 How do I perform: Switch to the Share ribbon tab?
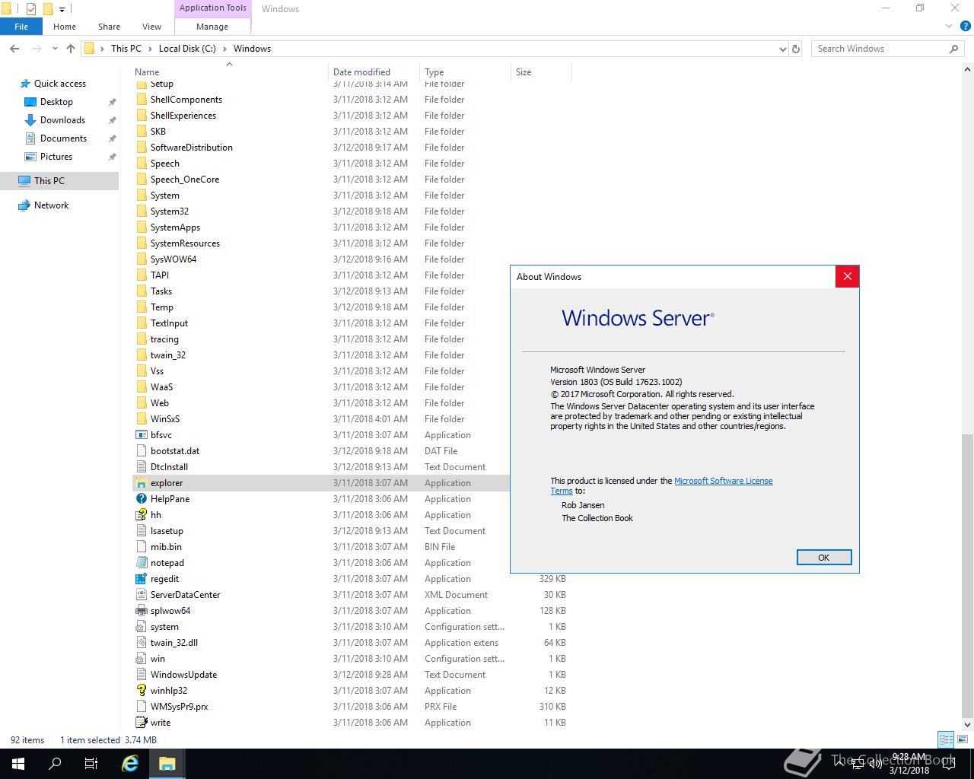[x=109, y=27]
